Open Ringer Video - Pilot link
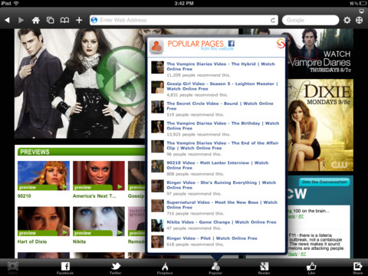 coord(212,238)
